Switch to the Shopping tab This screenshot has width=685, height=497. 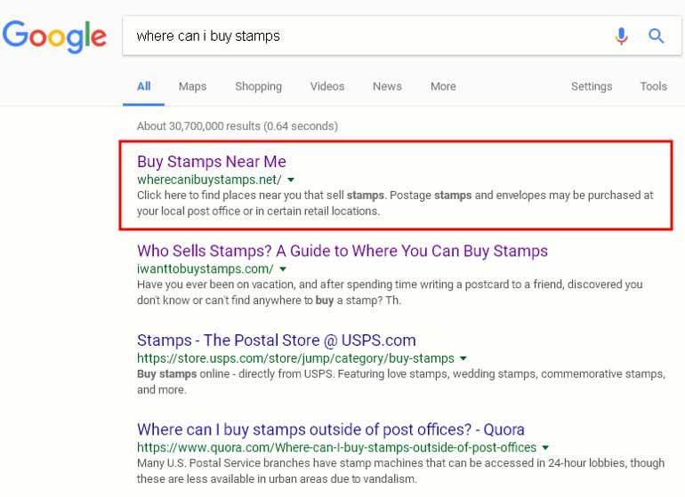258,86
